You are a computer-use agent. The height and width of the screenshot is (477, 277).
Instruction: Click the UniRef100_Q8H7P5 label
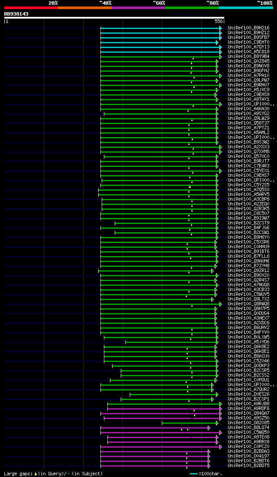pyautogui.click(x=248, y=308)
